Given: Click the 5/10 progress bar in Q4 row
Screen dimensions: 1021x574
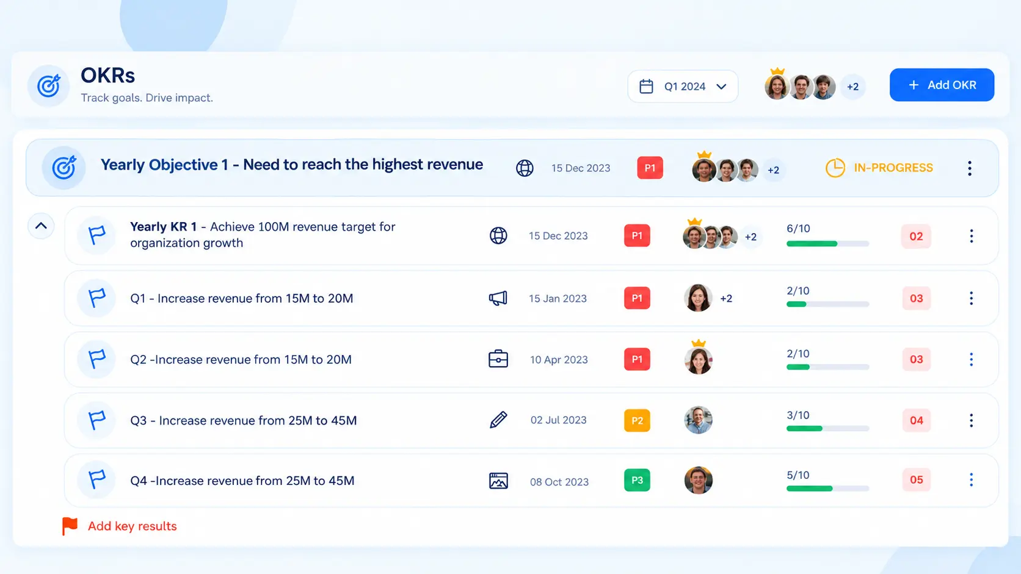Looking at the screenshot, I should (x=827, y=488).
